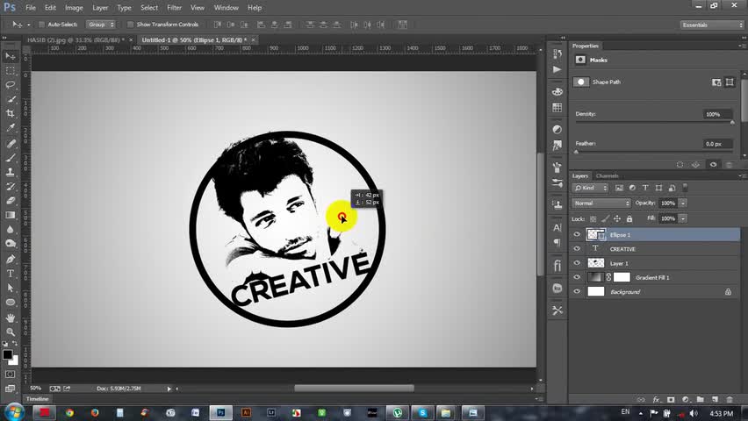The width and height of the screenshot is (748, 421).
Task: Click the foreground color swatch
Action: 7,355
